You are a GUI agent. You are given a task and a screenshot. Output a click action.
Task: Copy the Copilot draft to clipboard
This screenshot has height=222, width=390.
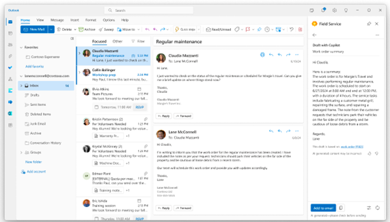[341, 208]
